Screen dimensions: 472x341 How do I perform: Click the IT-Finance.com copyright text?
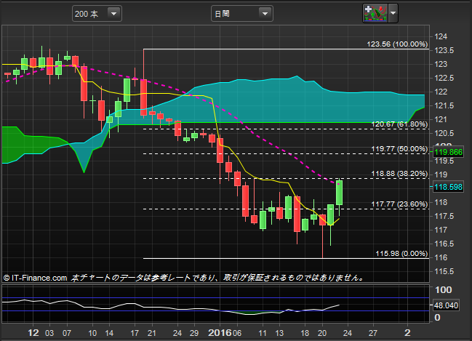point(35,278)
